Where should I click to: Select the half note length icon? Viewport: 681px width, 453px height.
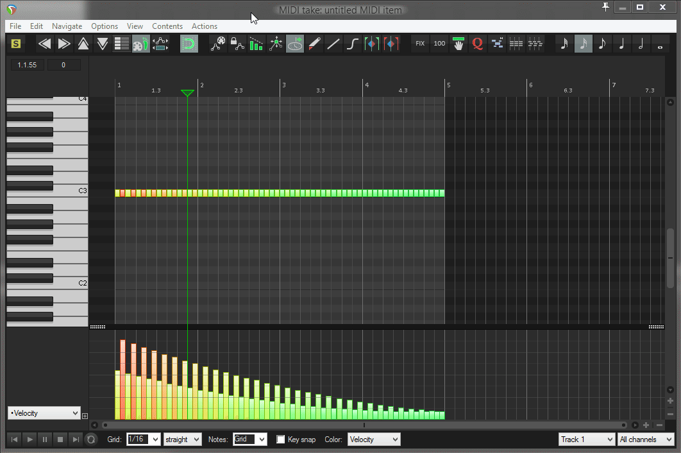[641, 44]
